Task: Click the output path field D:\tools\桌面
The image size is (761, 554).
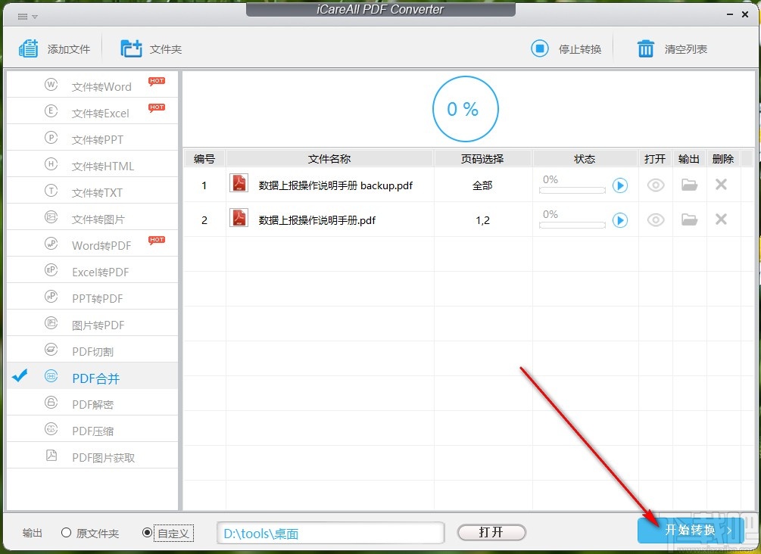Action: pyautogui.click(x=330, y=533)
